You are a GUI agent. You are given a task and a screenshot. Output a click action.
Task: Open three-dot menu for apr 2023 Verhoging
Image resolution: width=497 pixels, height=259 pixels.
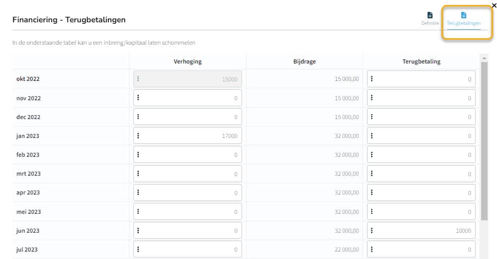tap(138, 193)
